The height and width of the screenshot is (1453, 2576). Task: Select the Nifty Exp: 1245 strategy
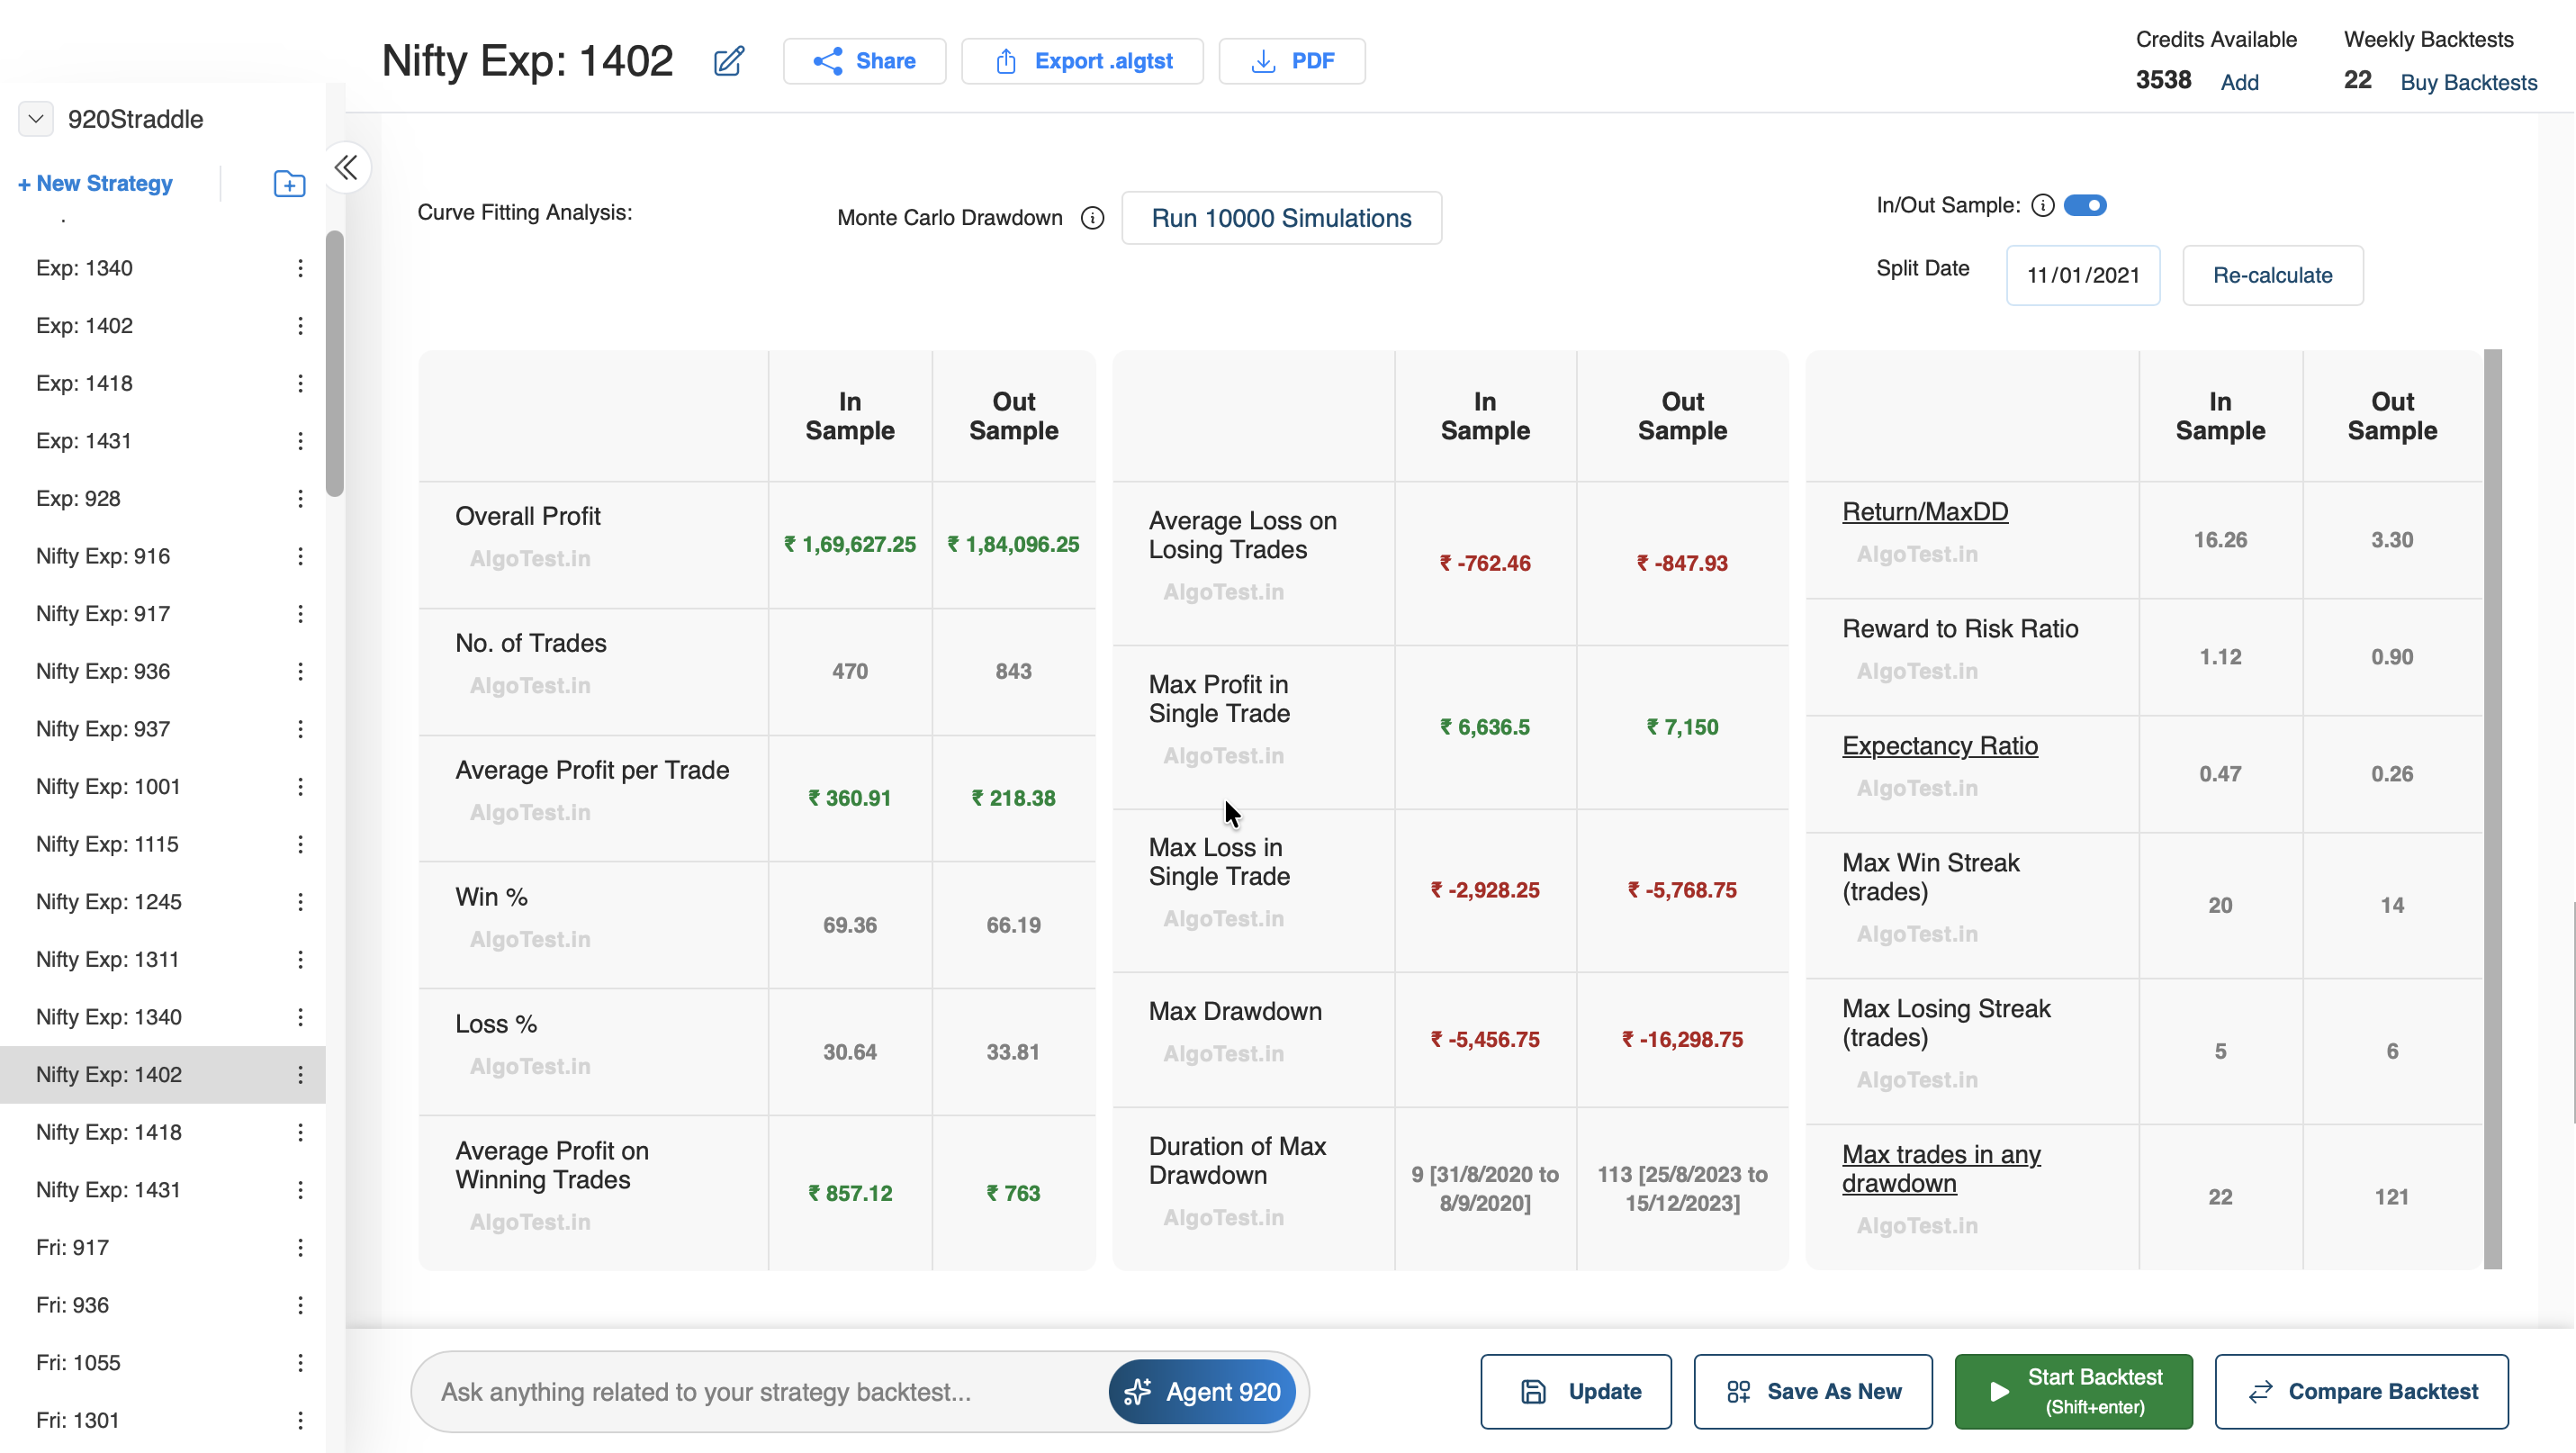click(109, 902)
